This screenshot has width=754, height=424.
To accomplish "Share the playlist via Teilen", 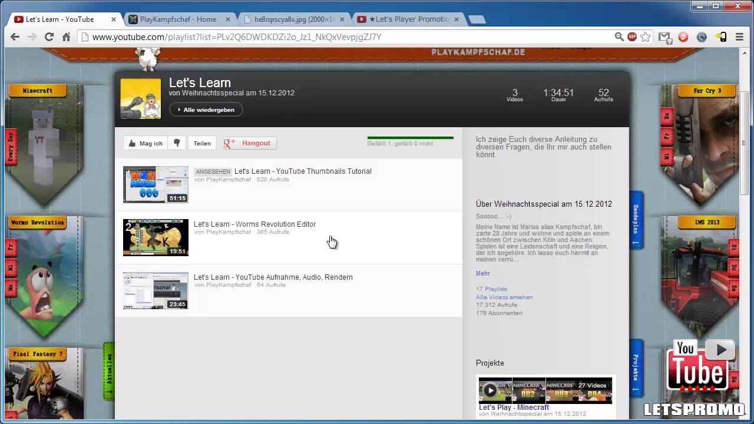I will click(x=202, y=143).
